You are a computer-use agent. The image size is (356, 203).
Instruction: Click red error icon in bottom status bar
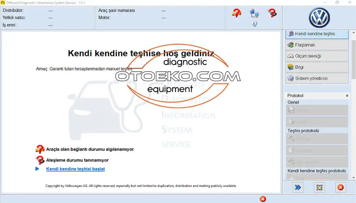click(263, 199)
